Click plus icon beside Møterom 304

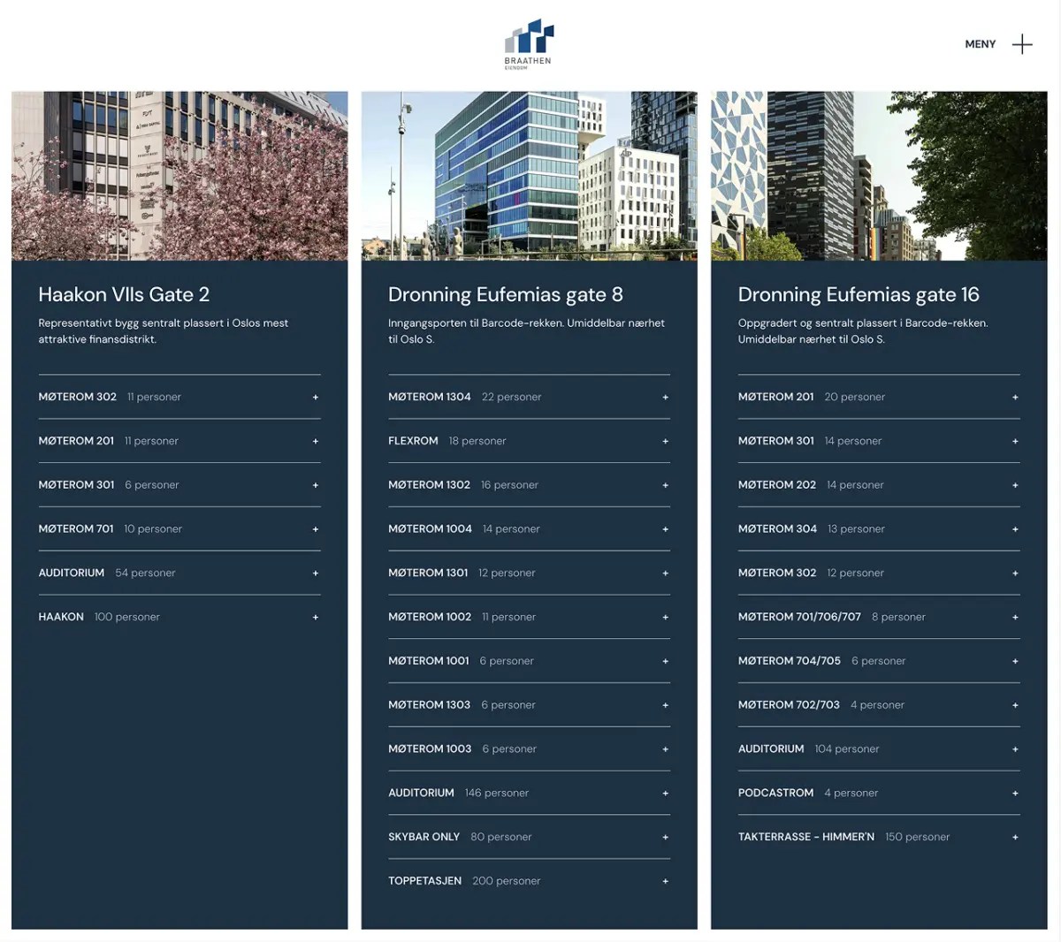coord(1015,529)
